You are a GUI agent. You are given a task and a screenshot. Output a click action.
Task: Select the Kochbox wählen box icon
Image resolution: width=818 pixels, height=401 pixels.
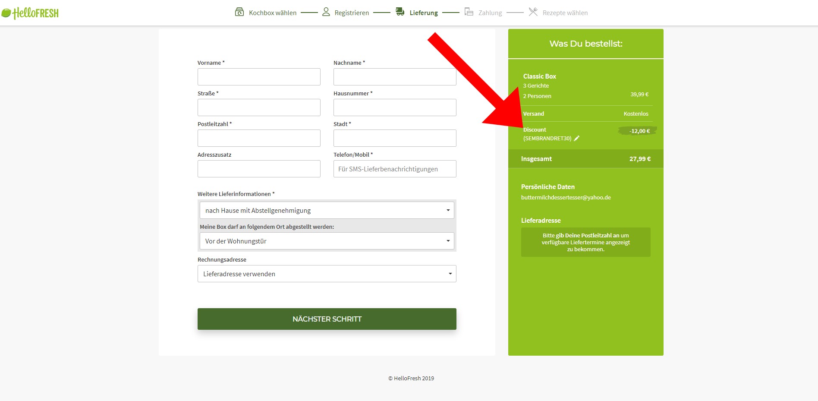coord(239,12)
